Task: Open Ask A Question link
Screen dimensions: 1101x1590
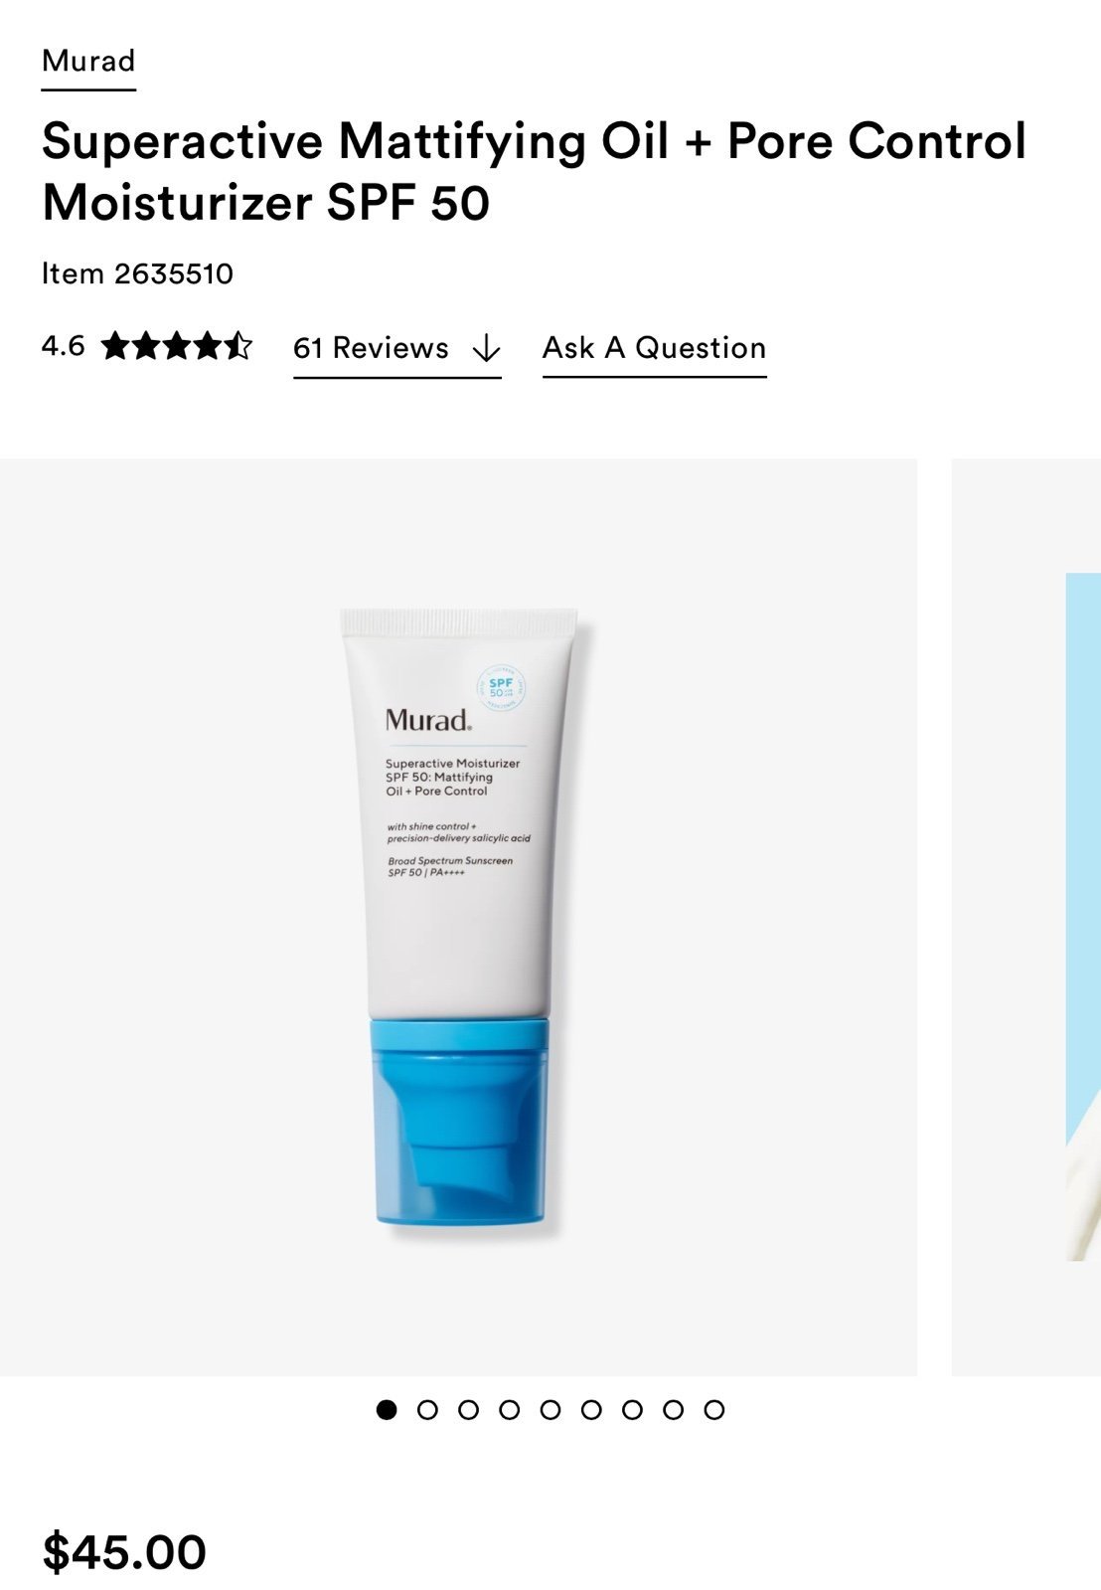Action: click(654, 348)
